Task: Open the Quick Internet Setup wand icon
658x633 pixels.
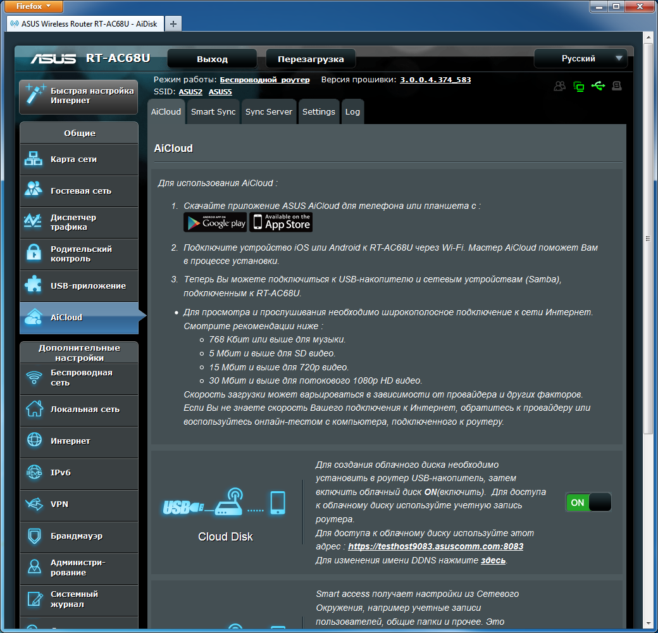Action: [34, 94]
